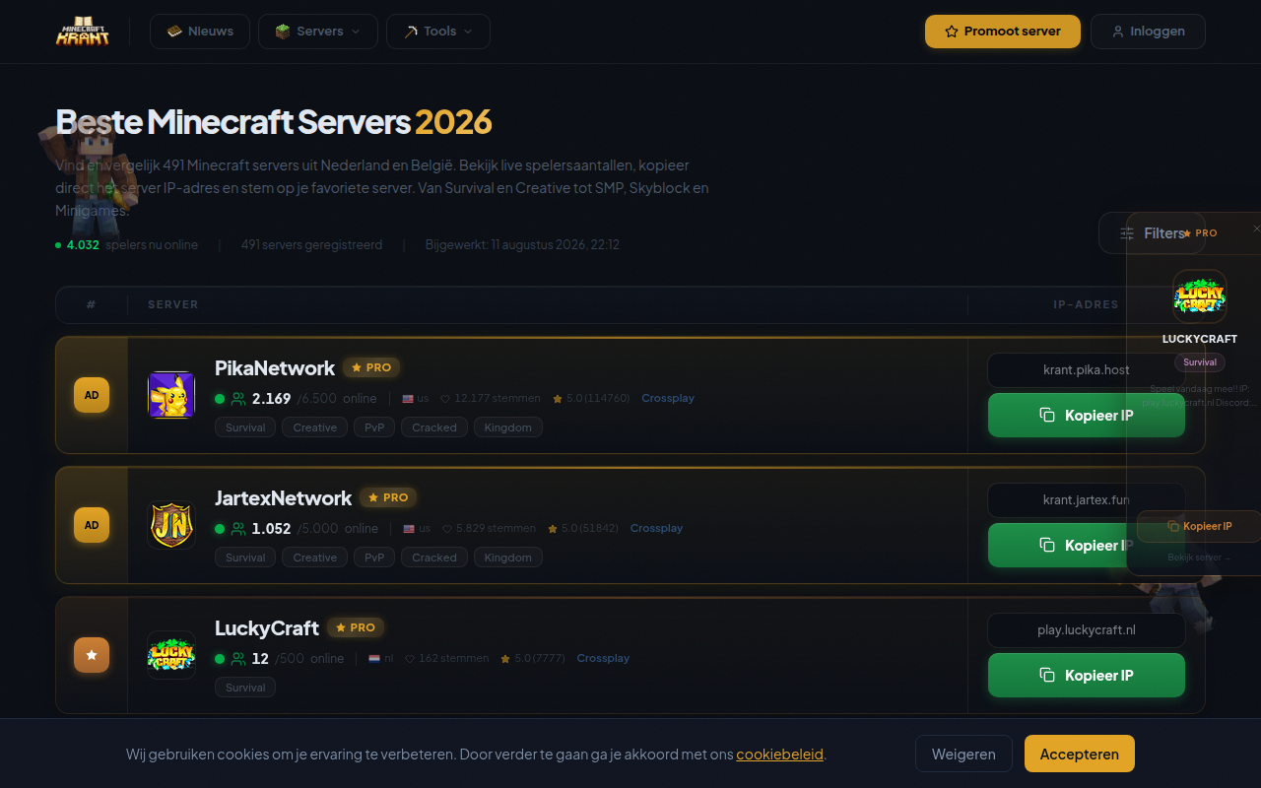The height and width of the screenshot is (788, 1261).
Task: Click the star rank badge beside LuckyCraft
Action: coord(92,655)
